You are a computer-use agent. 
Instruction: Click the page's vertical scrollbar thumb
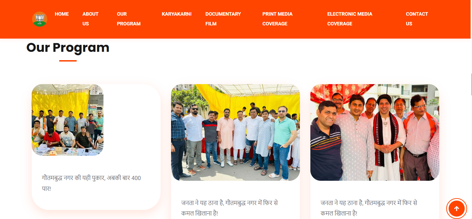(471, 84)
